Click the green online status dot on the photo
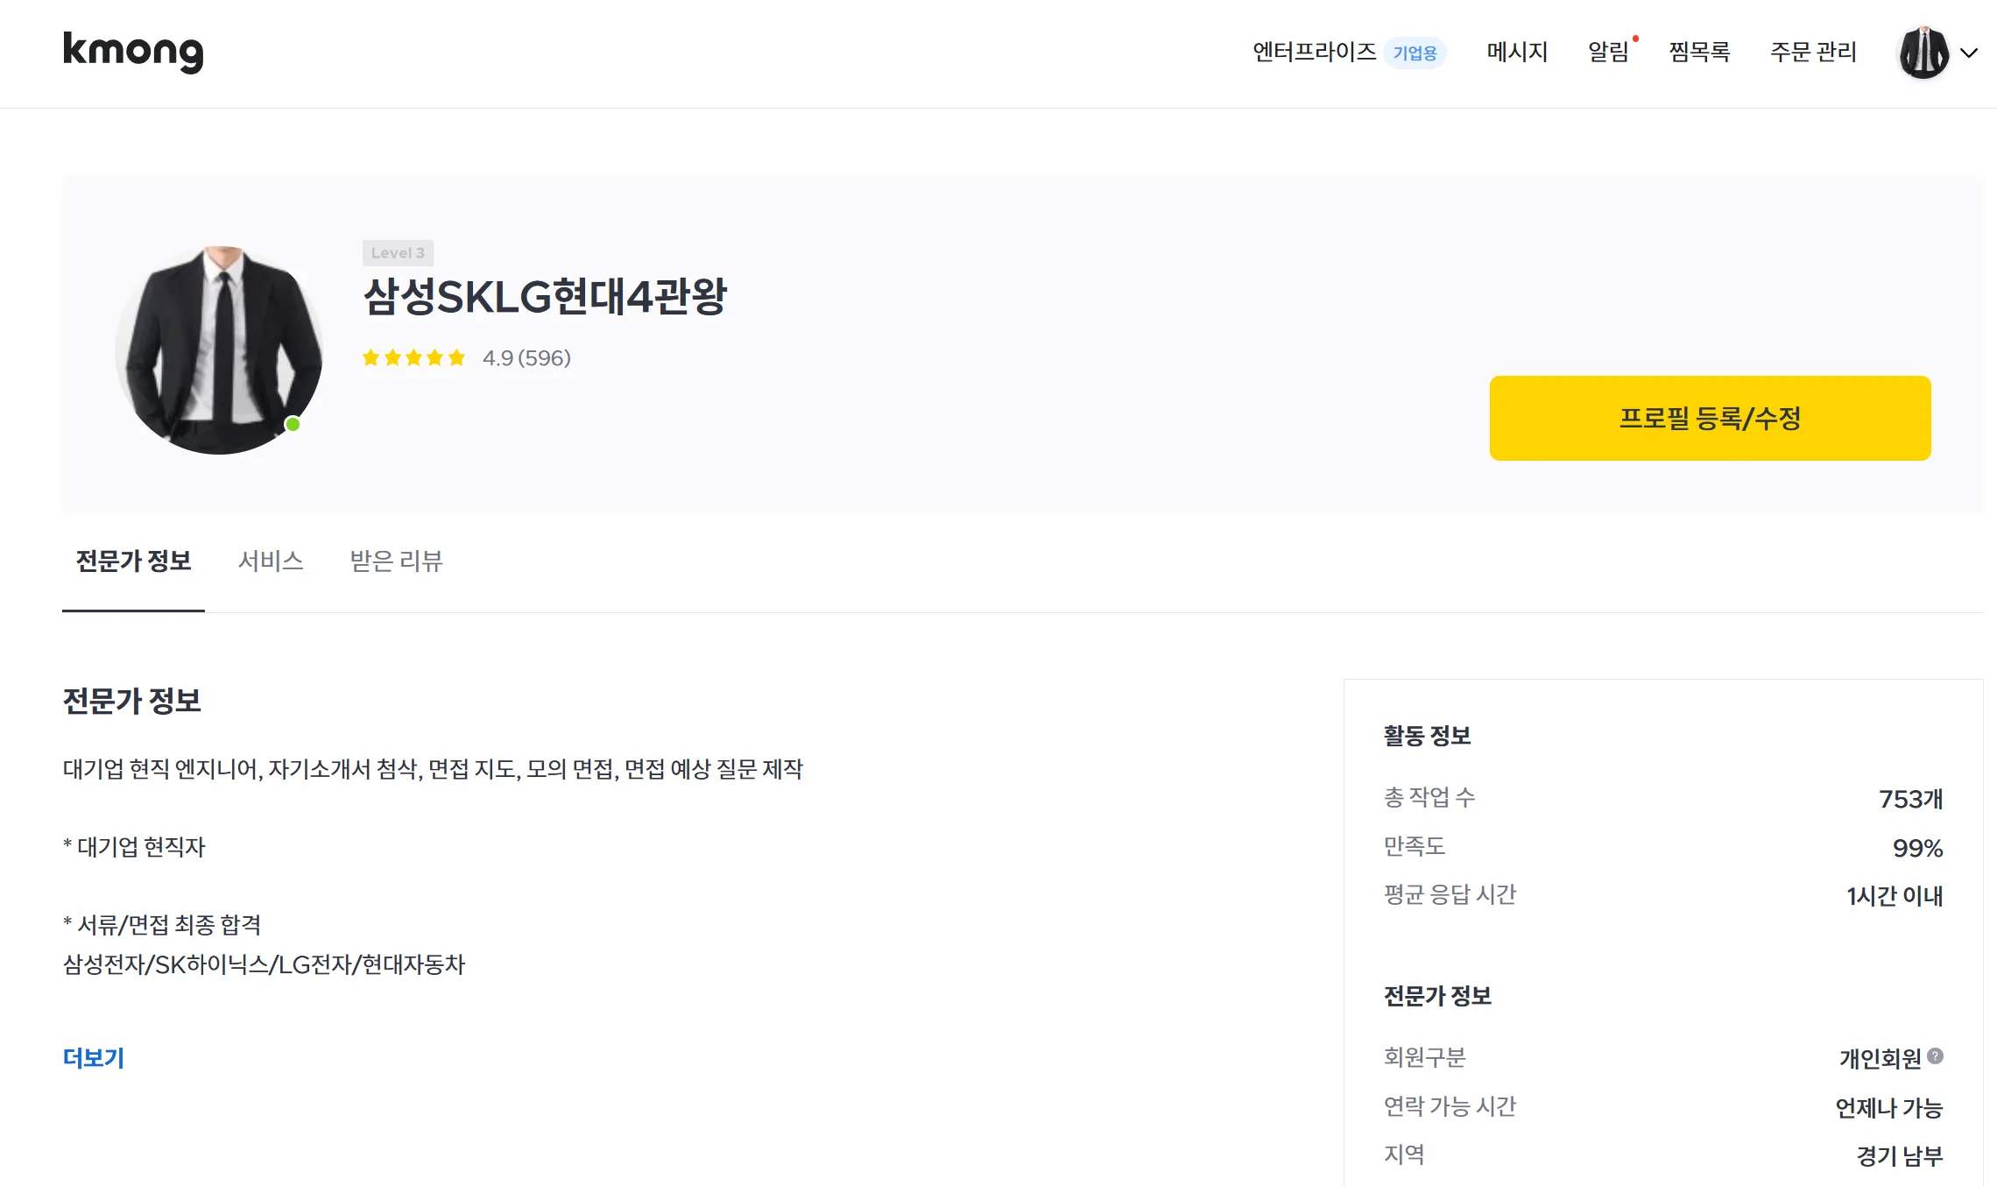 point(293,424)
